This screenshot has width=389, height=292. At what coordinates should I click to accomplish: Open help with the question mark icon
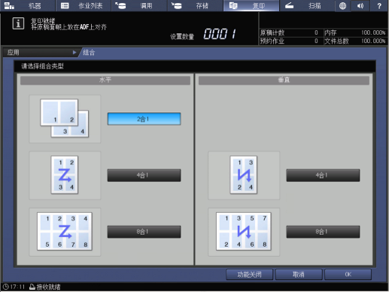click(379, 5)
